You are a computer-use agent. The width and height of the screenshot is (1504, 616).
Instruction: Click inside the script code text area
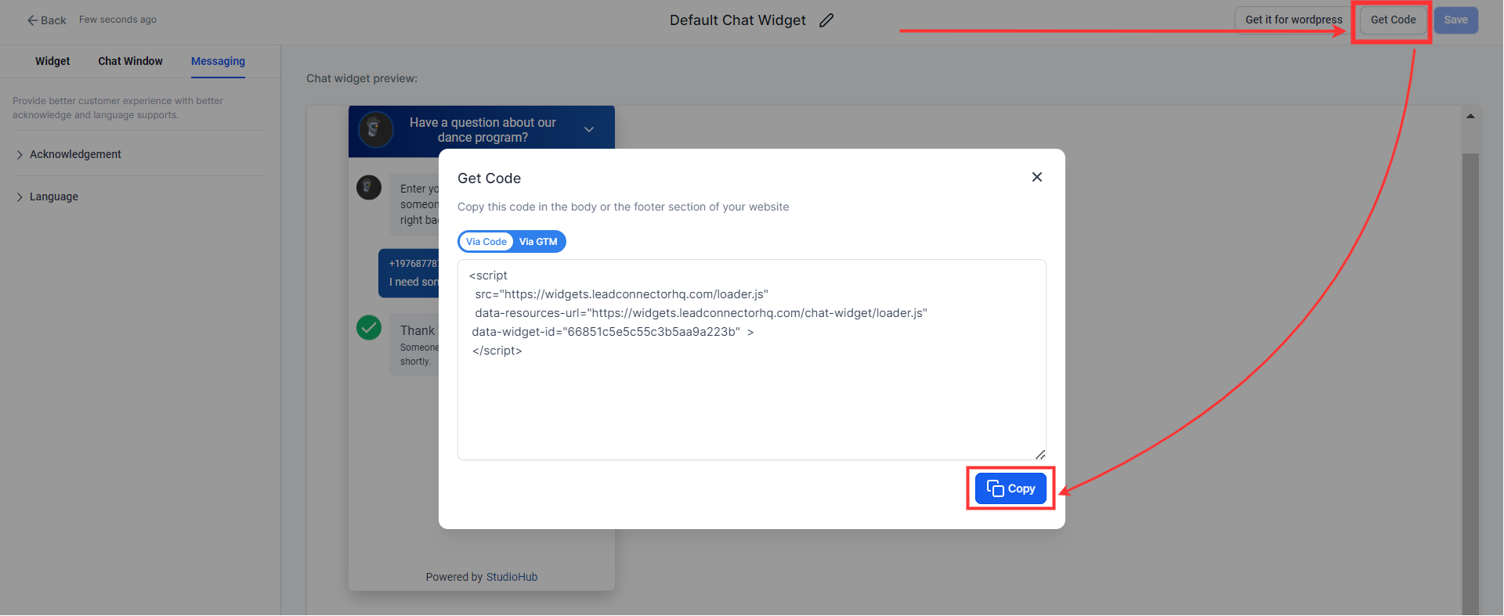[752, 360]
